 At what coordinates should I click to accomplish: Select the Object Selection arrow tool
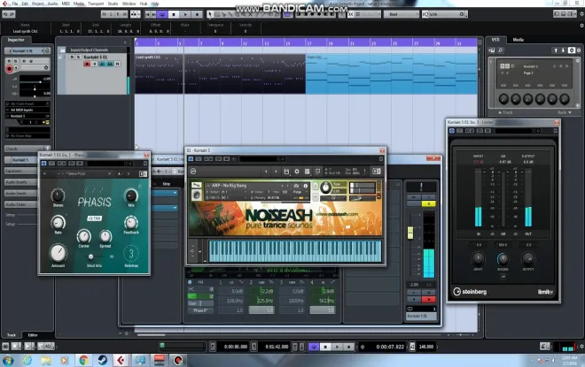tap(210, 14)
